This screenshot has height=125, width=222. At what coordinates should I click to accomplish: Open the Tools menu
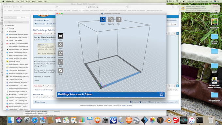[x=40, y=1]
